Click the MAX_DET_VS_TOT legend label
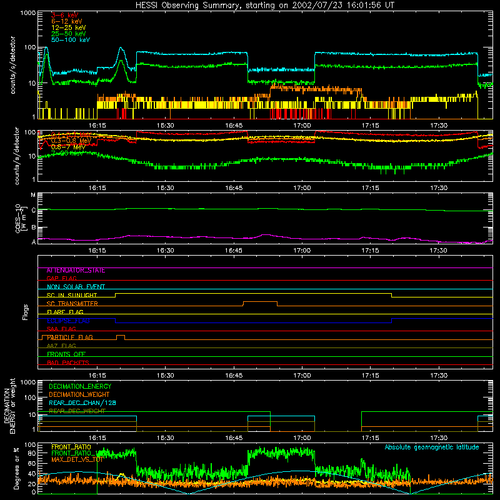The height and width of the screenshot is (500, 500). [77, 459]
